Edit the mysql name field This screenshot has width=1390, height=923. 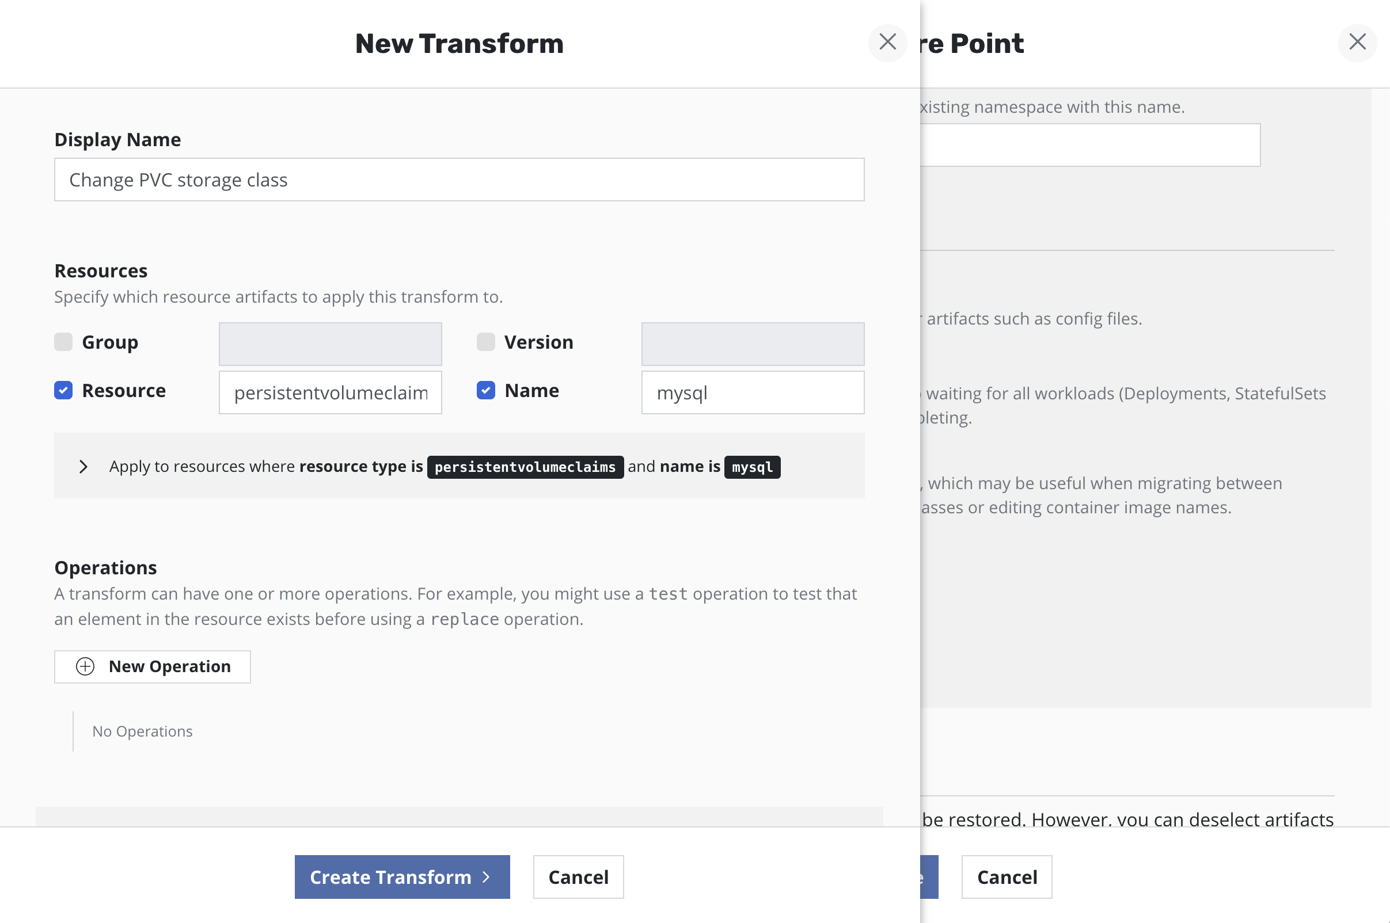point(752,392)
